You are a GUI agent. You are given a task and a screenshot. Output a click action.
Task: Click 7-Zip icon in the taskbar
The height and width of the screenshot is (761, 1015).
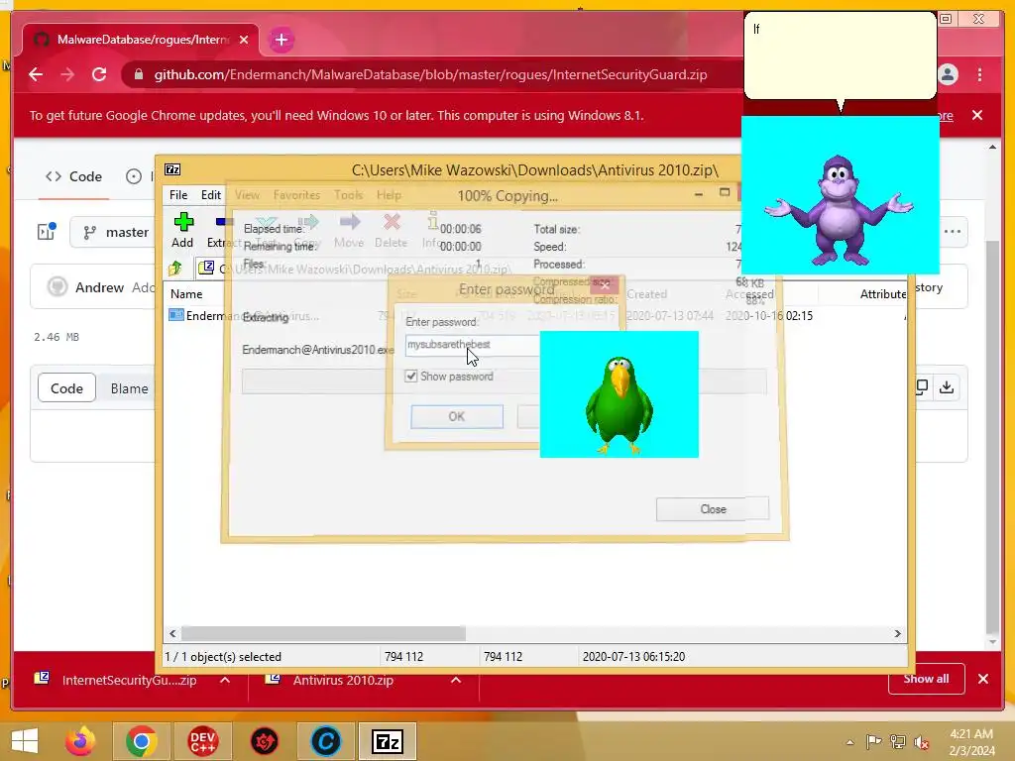tap(388, 741)
